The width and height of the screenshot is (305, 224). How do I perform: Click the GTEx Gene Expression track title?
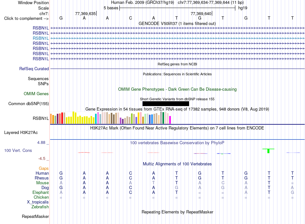pyautogui.click(x=177, y=109)
